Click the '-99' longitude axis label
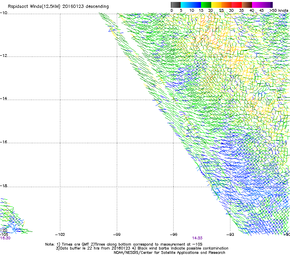The image size is (290, 255). point(117,235)
